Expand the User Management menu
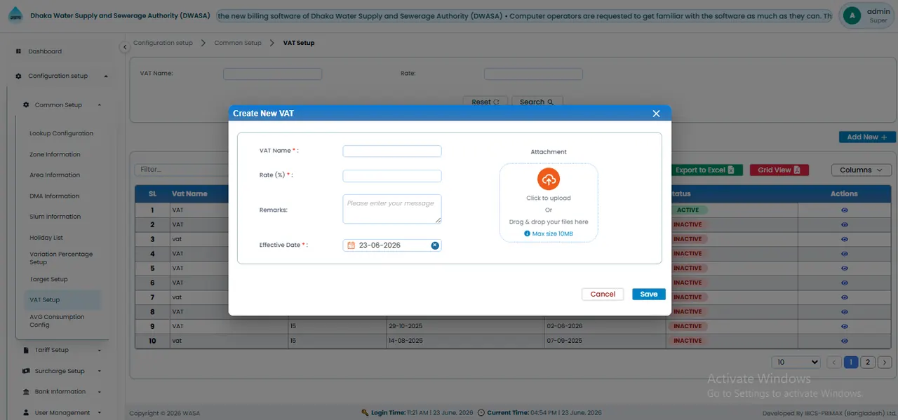Viewport: 898px width, 420px height. point(62,413)
